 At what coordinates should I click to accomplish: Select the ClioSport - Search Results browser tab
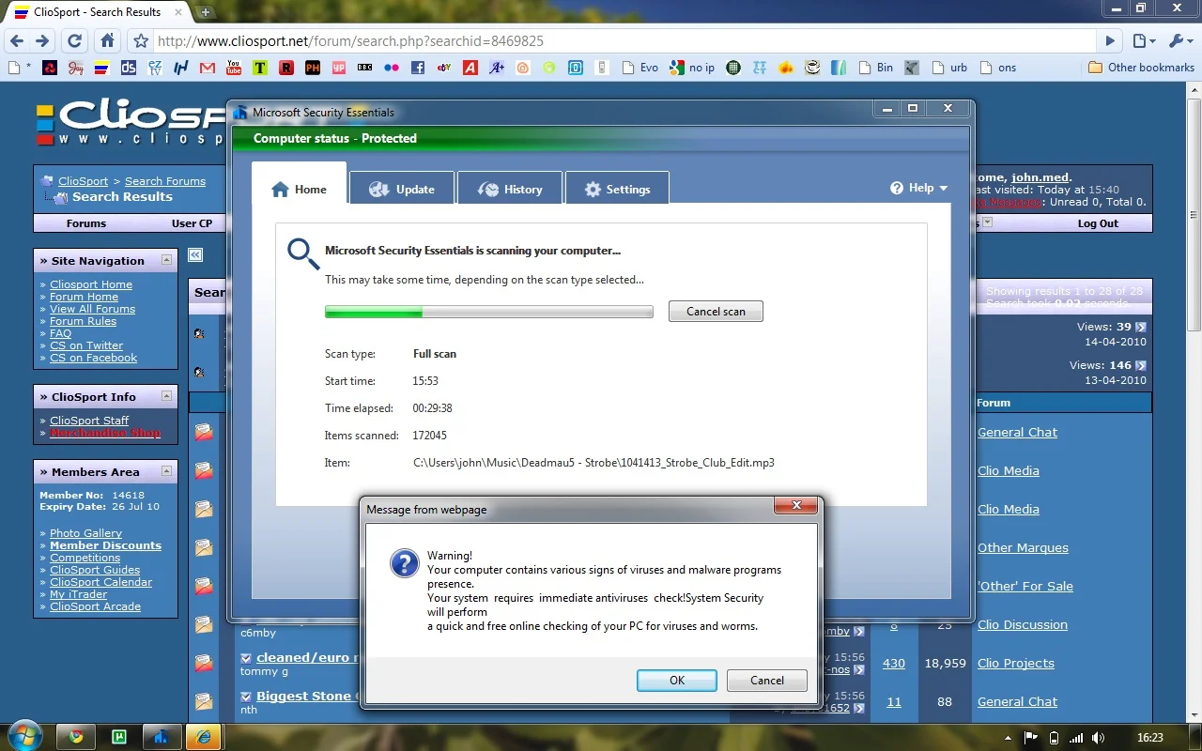pos(96,12)
